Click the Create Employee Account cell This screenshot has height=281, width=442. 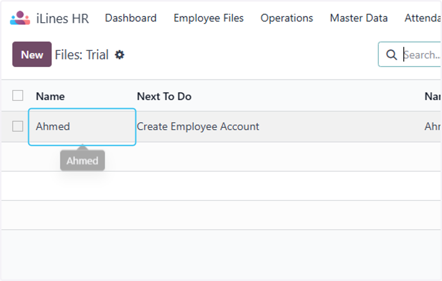pos(198,127)
